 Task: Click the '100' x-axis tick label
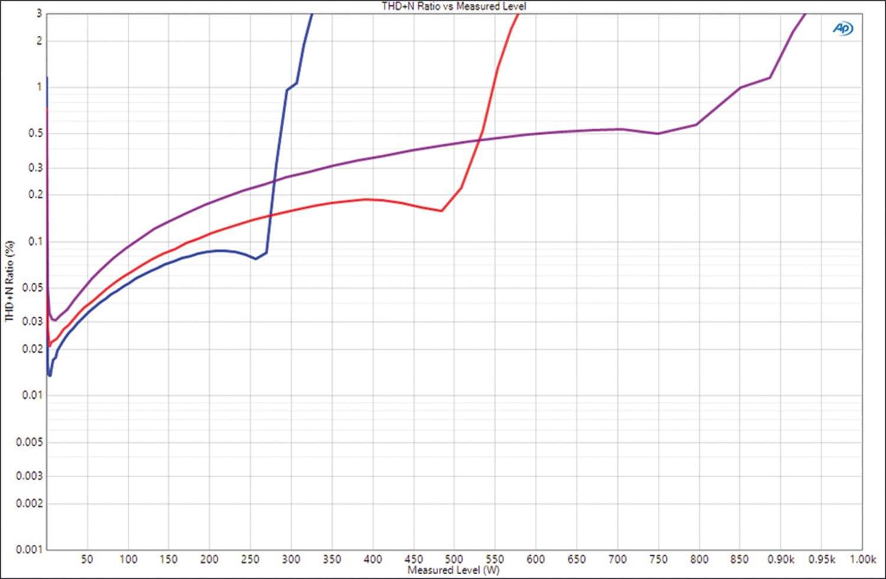(x=128, y=559)
